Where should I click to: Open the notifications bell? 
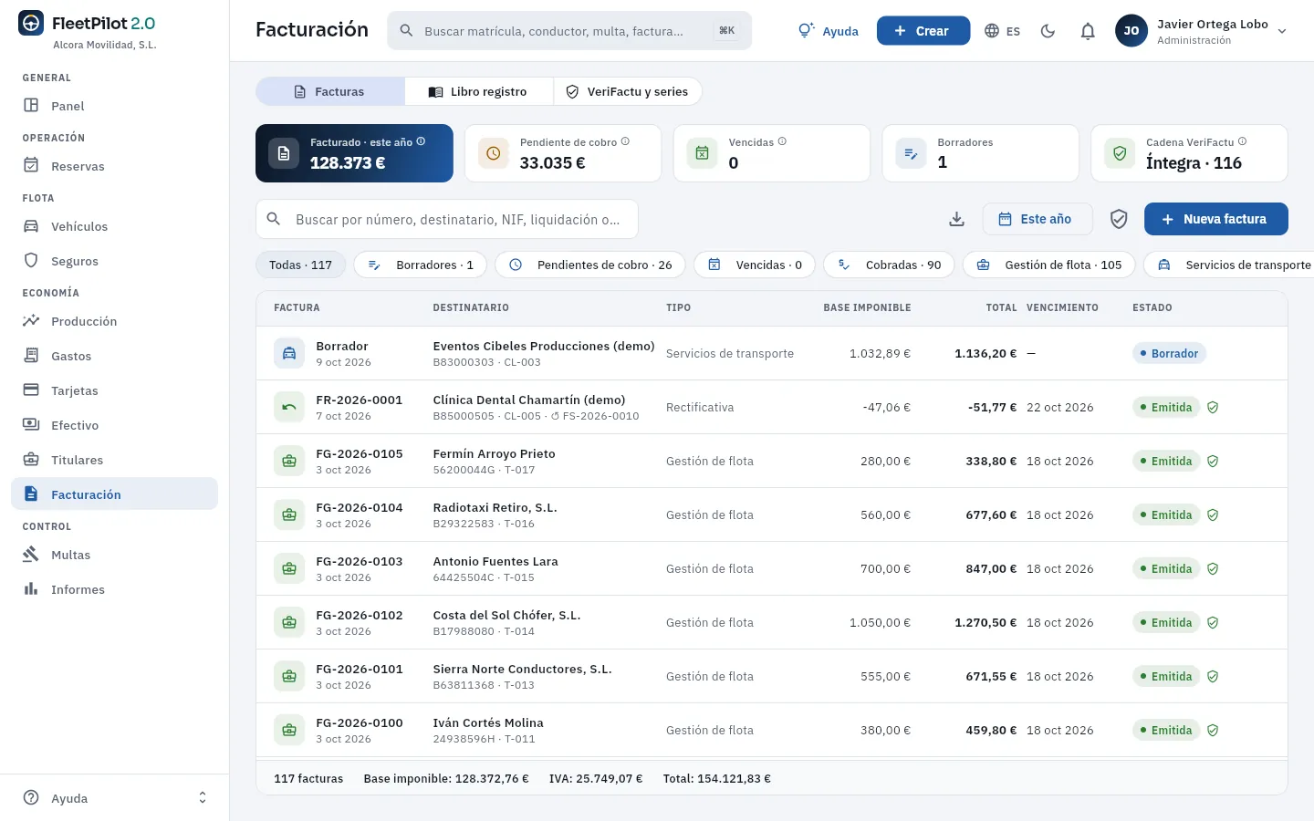tap(1088, 31)
